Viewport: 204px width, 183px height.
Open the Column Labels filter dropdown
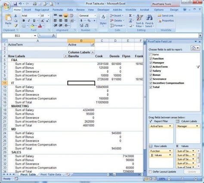[x=93, y=52]
